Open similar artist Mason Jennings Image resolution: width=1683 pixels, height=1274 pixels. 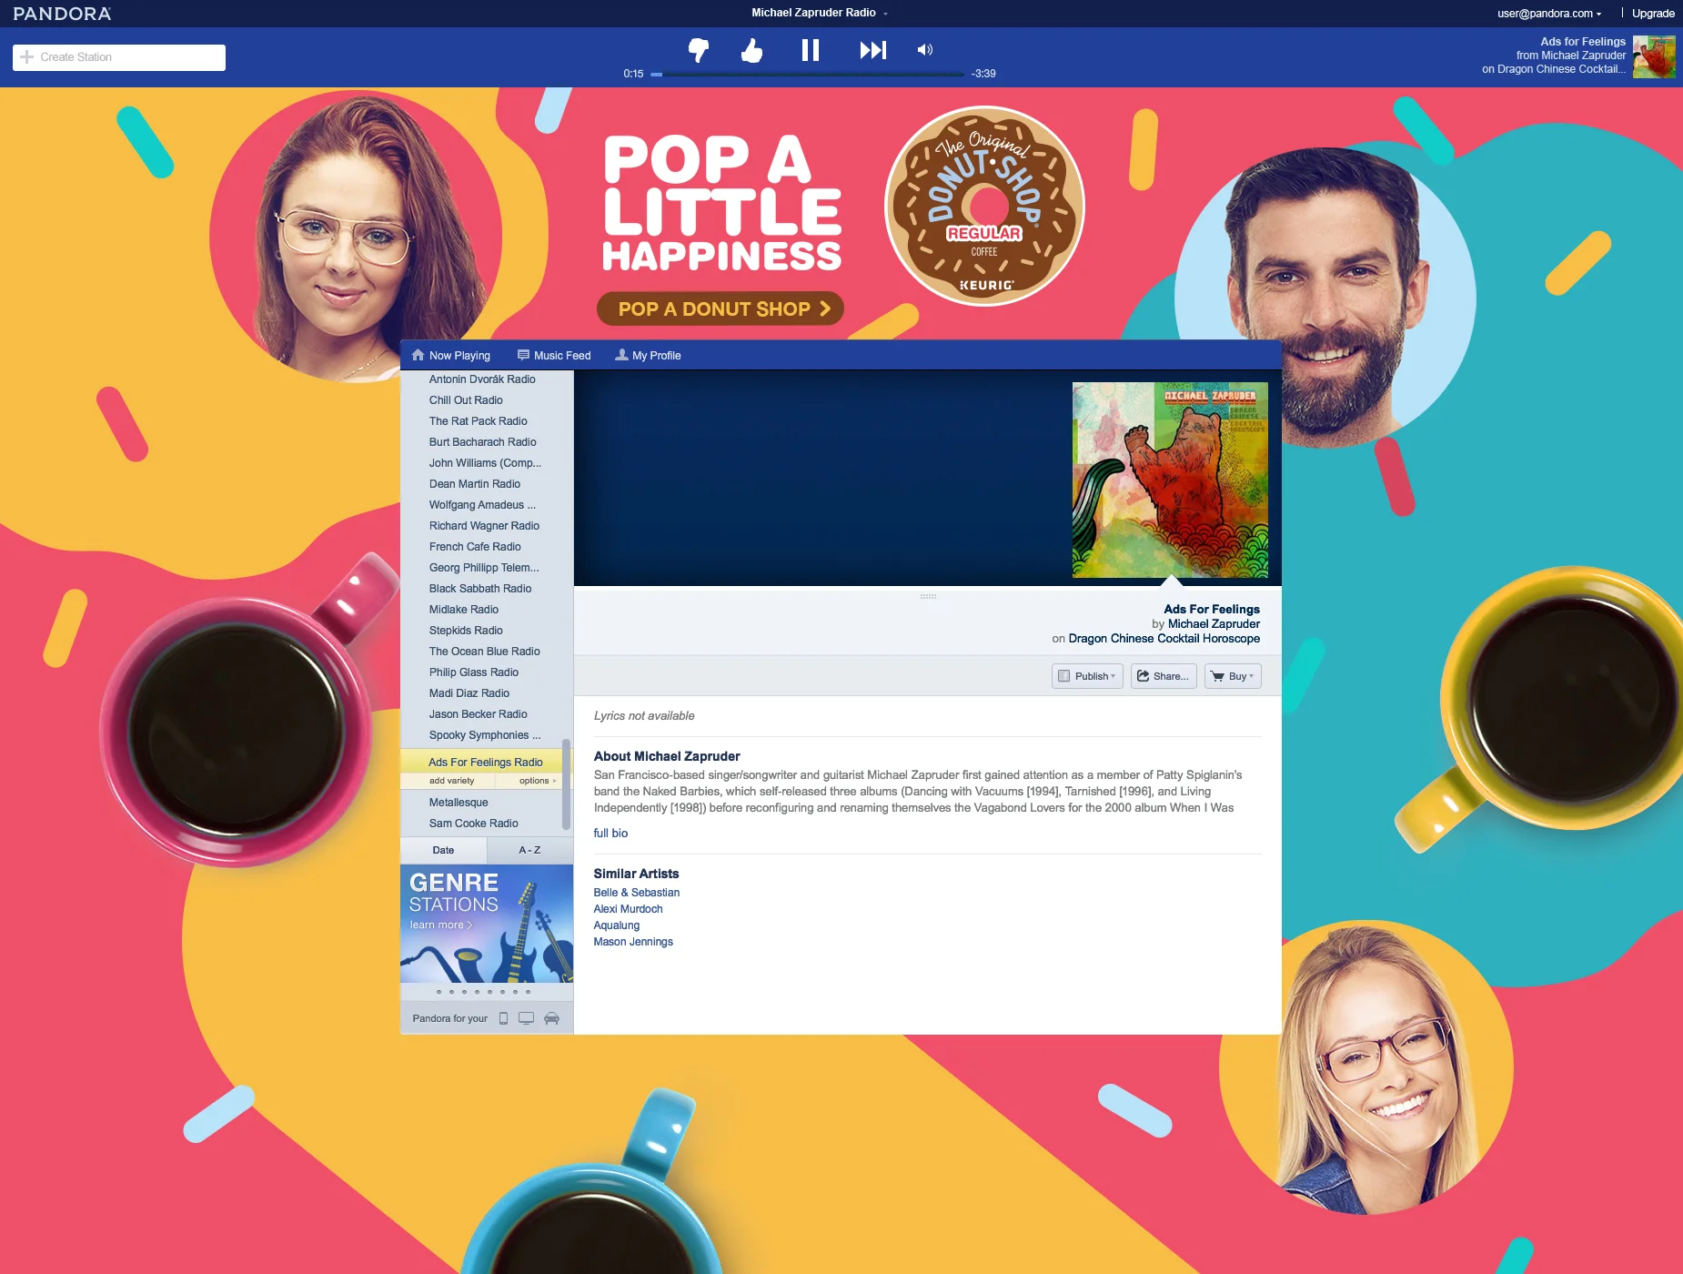pos(633,942)
